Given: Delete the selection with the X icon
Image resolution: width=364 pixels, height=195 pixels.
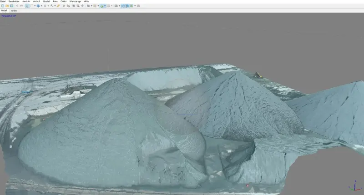Looking at the screenshot, I should click(64, 6).
